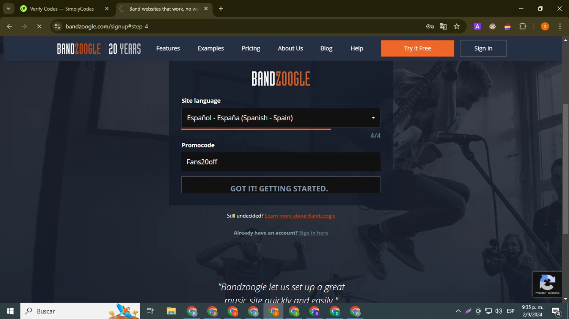This screenshot has width=569, height=319.
Task: Switch to the Chrome window with D badge
Action: (x=335, y=311)
